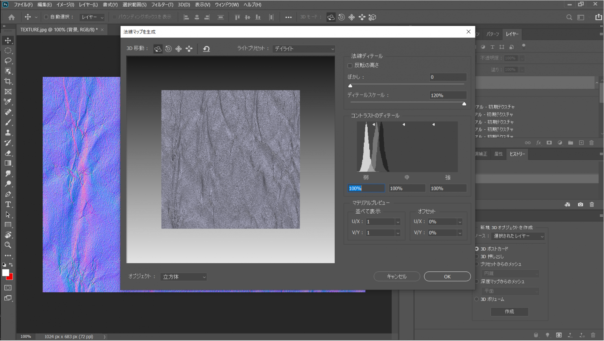Open the ライトプリセット dropdown
Screen dimensions: 604x341
(x=303, y=49)
